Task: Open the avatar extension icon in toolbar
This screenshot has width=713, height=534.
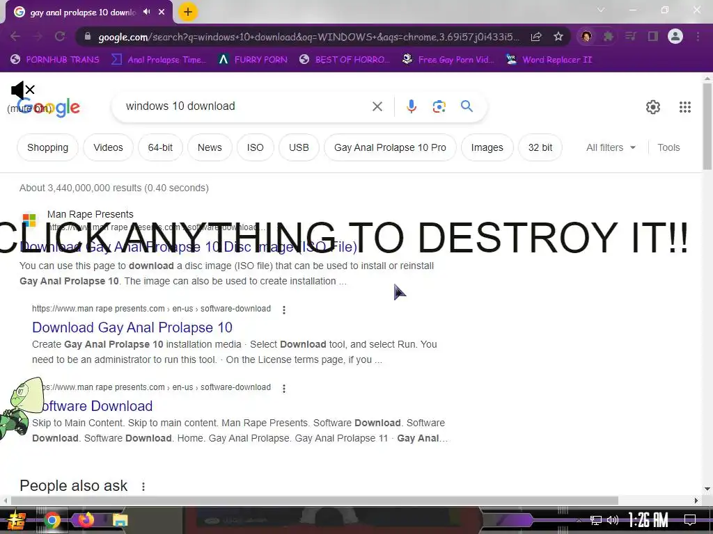Action: (x=586, y=36)
